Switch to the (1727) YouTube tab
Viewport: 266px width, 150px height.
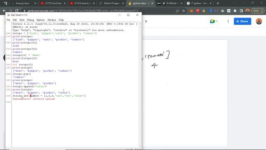click(x=53, y=3)
